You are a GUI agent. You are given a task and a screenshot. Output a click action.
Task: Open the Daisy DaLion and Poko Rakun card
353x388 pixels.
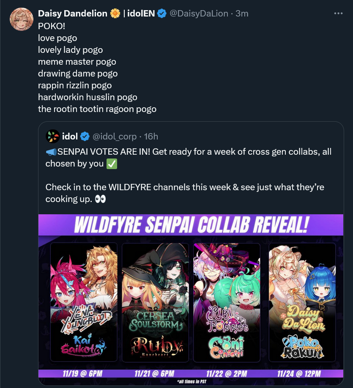click(x=302, y=302)
